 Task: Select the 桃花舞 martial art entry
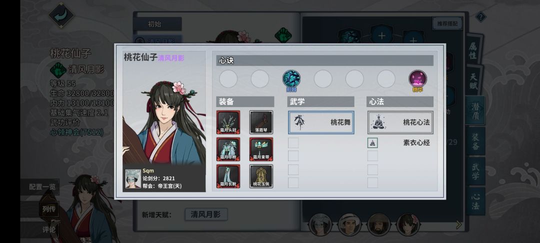[321, 122]
